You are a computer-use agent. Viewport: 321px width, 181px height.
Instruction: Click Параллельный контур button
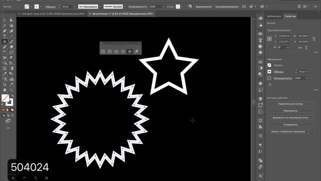point(290,104)
